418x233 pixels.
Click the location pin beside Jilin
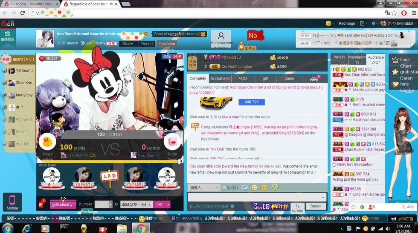tap(83, 43)
